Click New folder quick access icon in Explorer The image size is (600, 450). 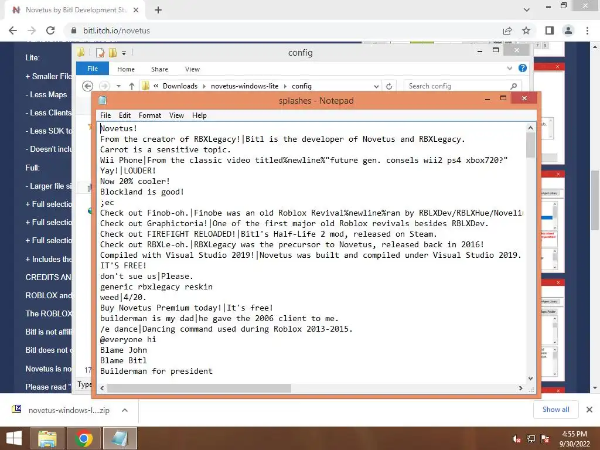pyautogui.click(x=113, y=52)
